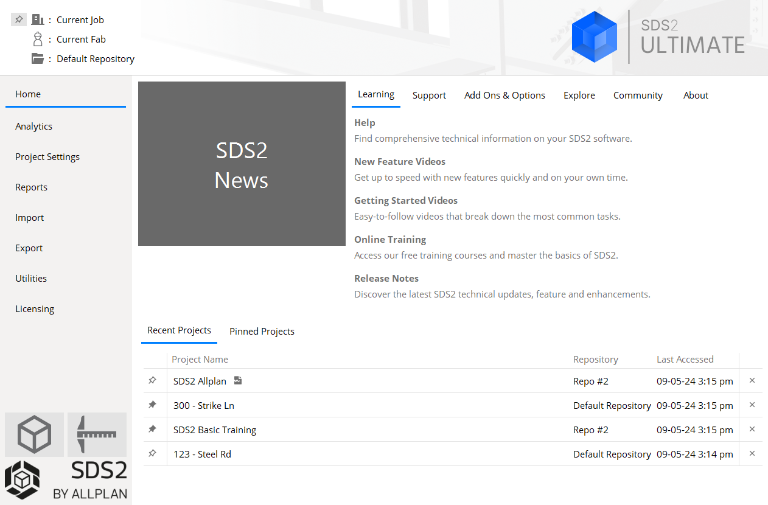The width and height of the screenshot is (768, 505).
Task: Click the pin icon beside Current Job
Action: coord(19,19)
